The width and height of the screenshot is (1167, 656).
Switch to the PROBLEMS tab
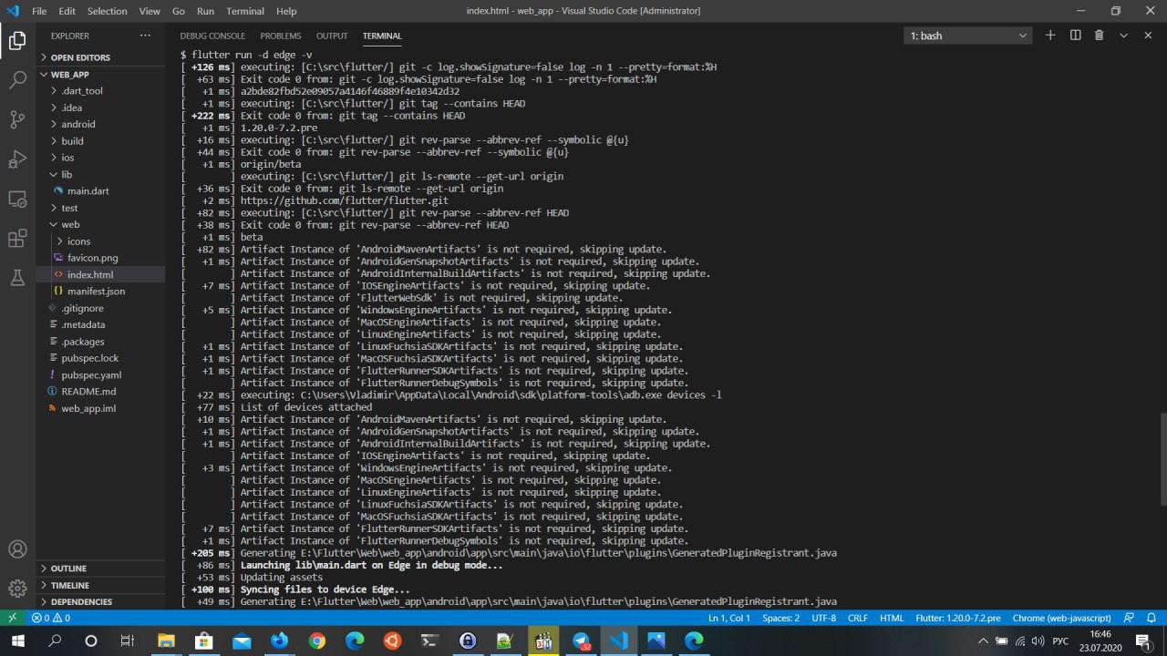tap(281, 36)
